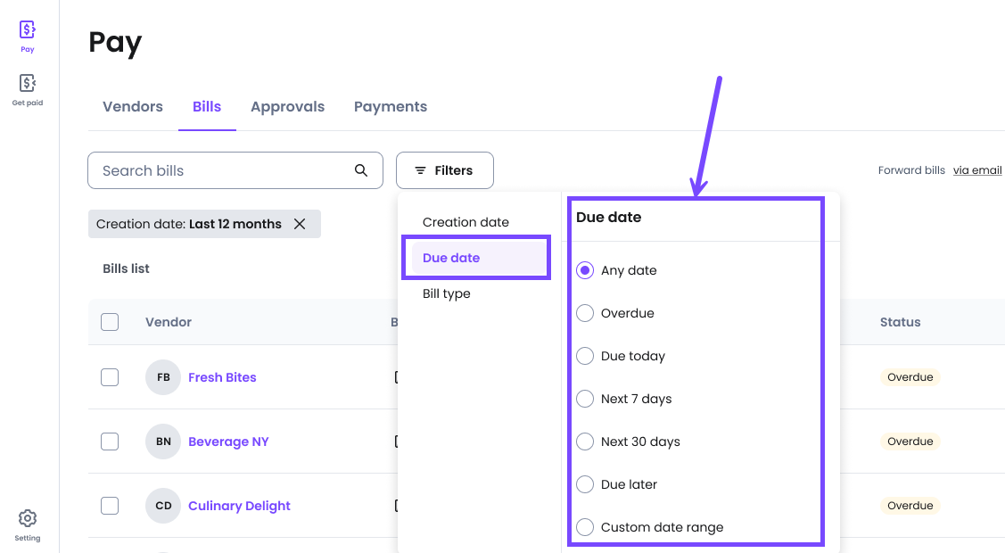This screenshot has width=1005, height=553.
Task: Switch to the Approvals tab
Action: pos(287,107)
